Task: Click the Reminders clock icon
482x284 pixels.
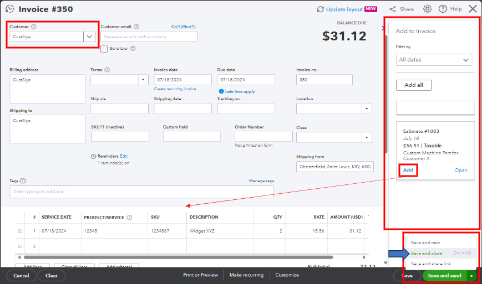Action: pyautogui.click(x=93, y=156)
